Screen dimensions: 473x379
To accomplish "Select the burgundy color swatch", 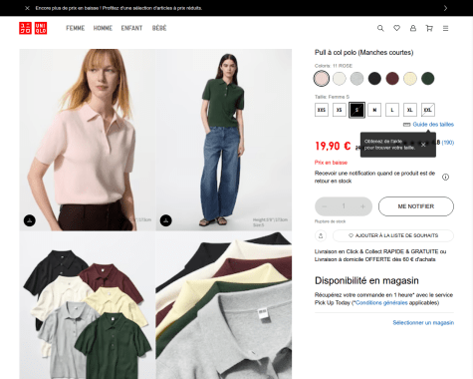I will pyautogui.click(x=392, y=79).
